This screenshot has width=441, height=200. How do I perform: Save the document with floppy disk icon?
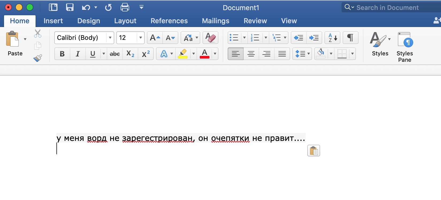pyautogui.click(x=70, y=7)
